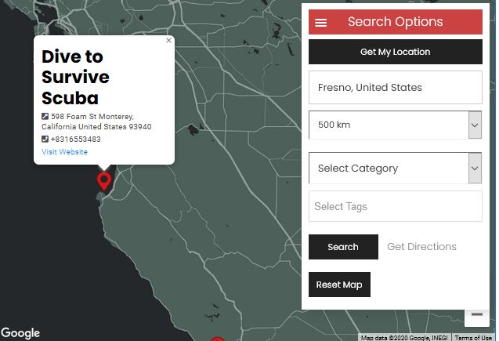The image size is (499, 341).
Task: Click the red map marker near Monterey
Action: 104,182
